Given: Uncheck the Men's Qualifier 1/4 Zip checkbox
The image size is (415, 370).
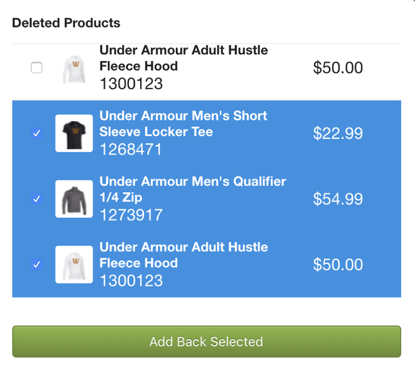Looking at the screenshot, I should 37,199.
